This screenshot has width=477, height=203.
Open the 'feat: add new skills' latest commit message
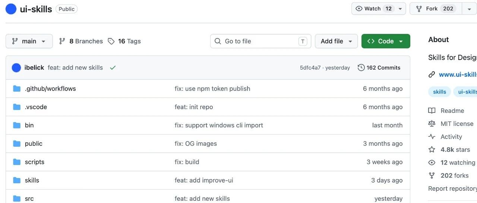[x=75, y=68]
